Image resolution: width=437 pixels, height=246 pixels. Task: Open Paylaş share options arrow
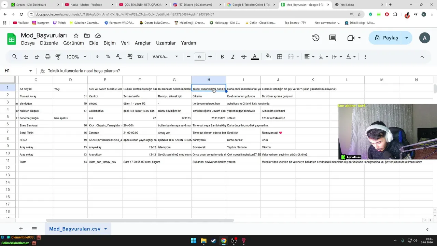(x=407, y=38)
